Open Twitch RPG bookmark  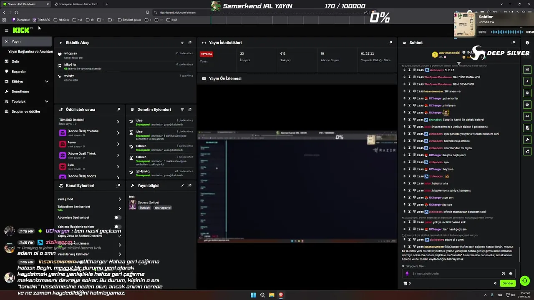41,20
